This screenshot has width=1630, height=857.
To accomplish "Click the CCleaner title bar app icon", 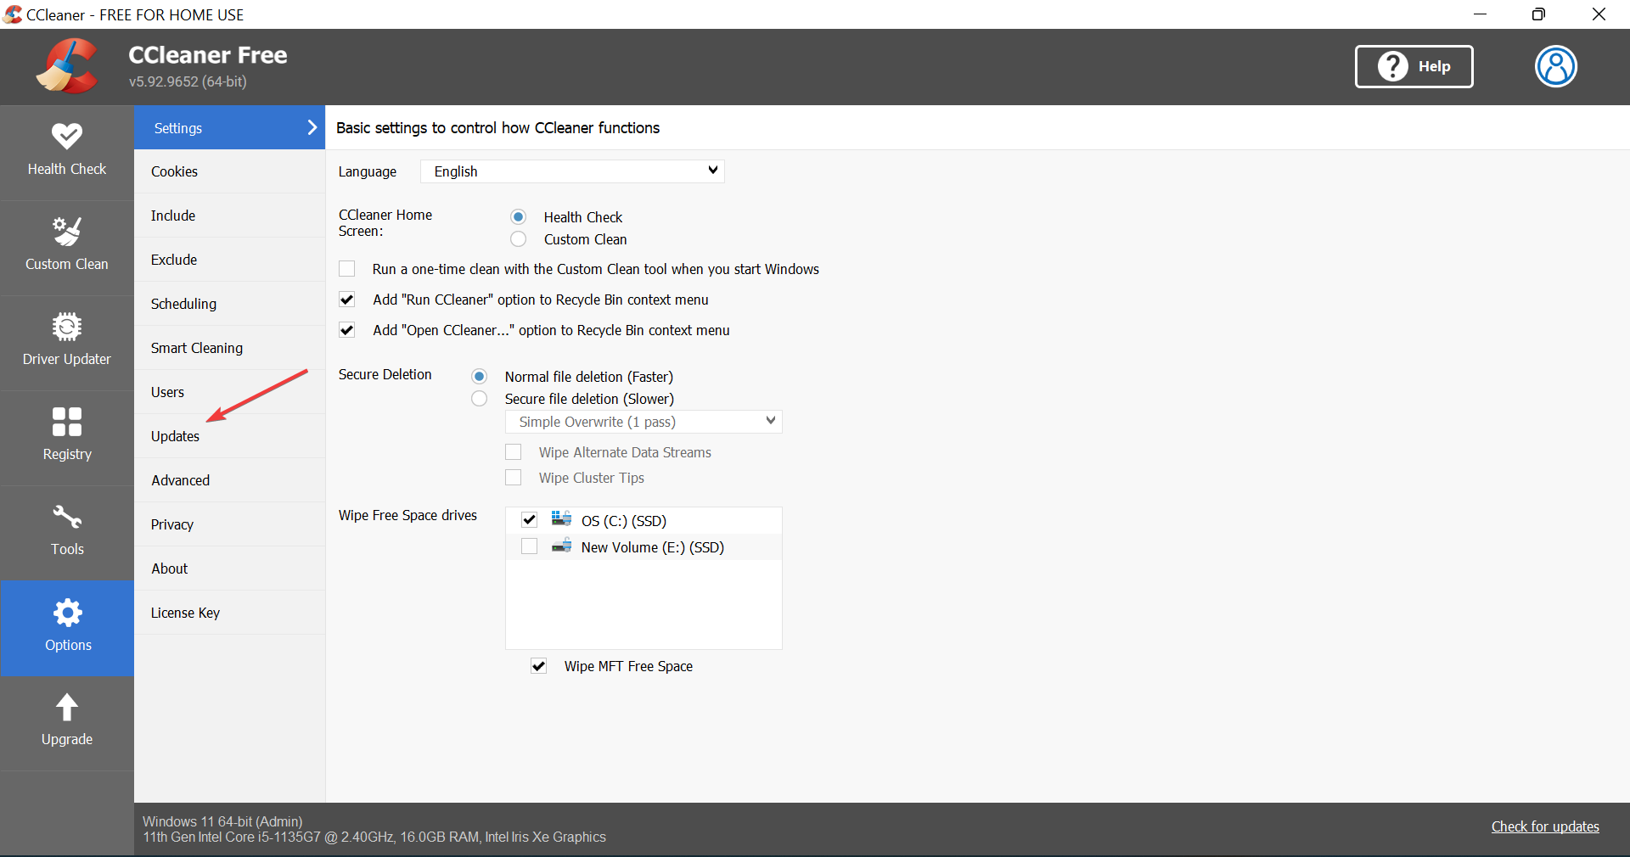I will (x=13, y=14).
